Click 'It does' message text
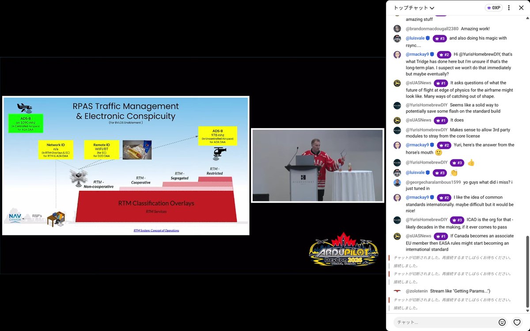This screenshot has height=331, width=530. click(457, 120)
